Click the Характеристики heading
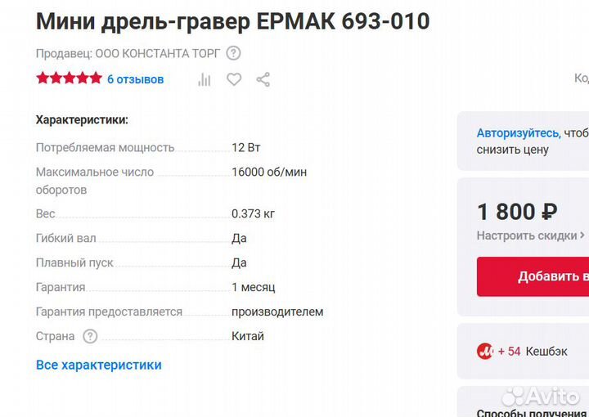589x417 pixels. [x=82, y=119]
